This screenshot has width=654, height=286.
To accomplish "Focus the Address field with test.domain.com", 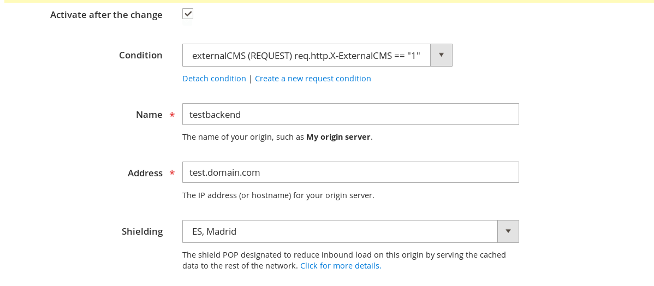I will (x=350, y=172).
